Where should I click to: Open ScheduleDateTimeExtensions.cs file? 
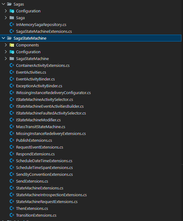44,161
